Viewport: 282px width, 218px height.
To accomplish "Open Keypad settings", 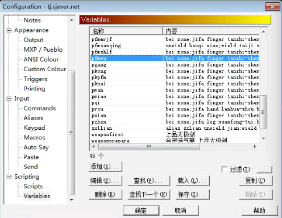I will tap(34, 127).
